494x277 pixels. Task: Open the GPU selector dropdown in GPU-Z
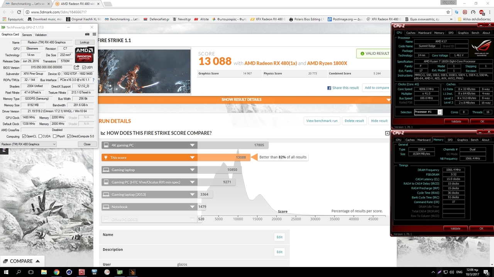coord(28,144)
